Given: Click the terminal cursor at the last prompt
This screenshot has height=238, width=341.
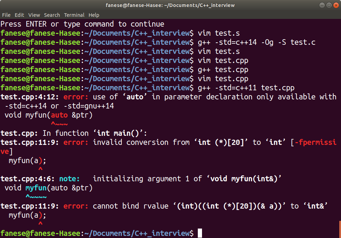Looking at the screenshot, I should tap(200, 233).
